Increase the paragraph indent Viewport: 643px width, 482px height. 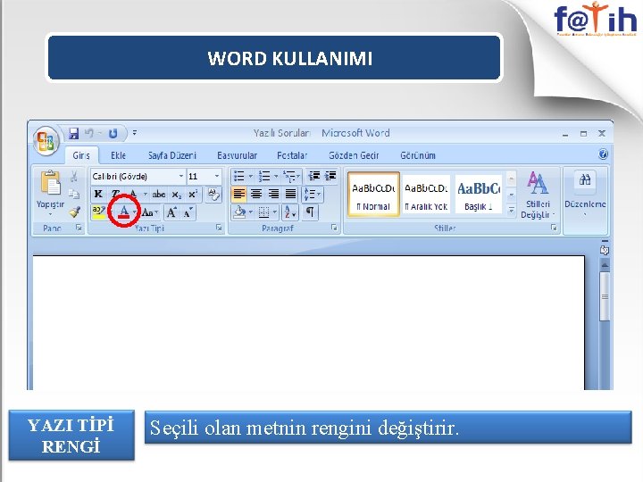(330, 176)
